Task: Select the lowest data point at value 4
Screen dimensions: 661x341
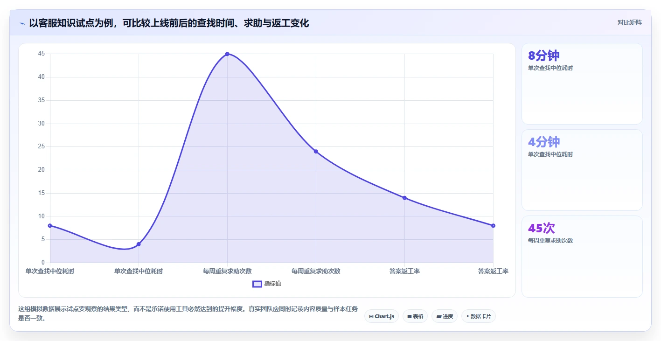Action: (139, 244)
